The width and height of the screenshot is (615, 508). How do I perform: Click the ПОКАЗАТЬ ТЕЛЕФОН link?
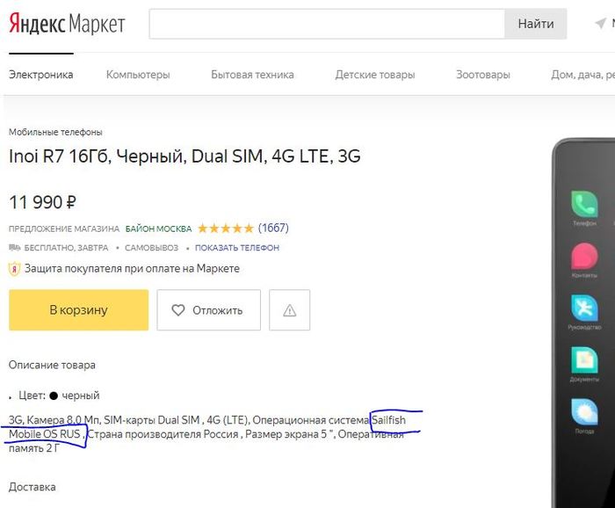(237, 248)
